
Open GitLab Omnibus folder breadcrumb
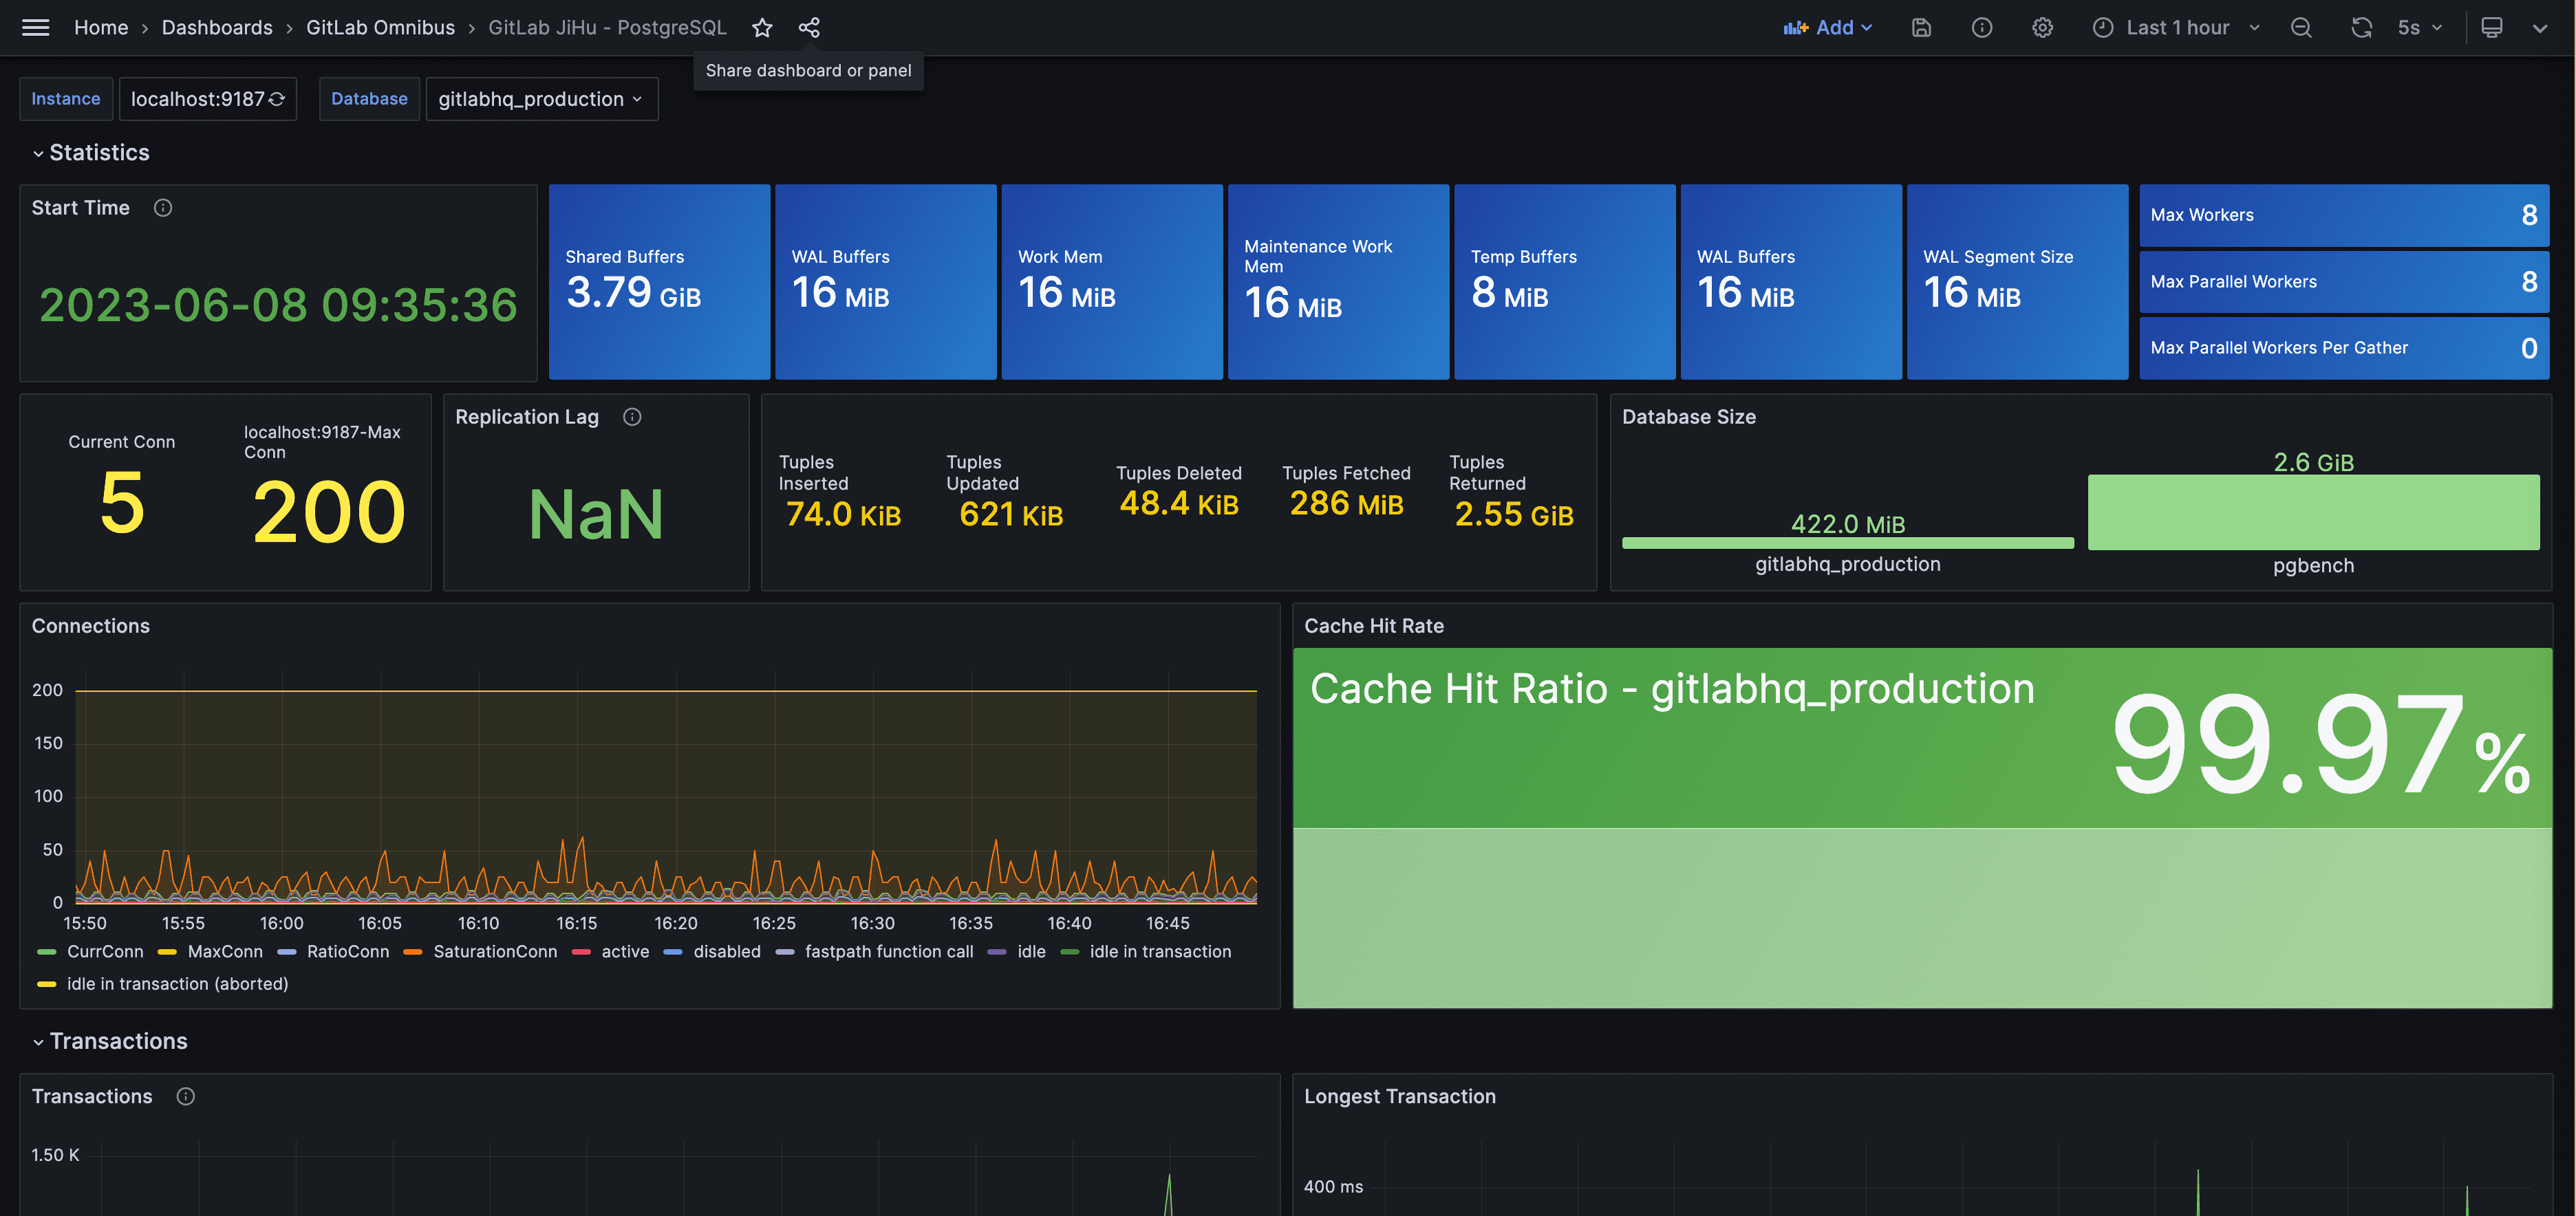(x=380, y=27)
